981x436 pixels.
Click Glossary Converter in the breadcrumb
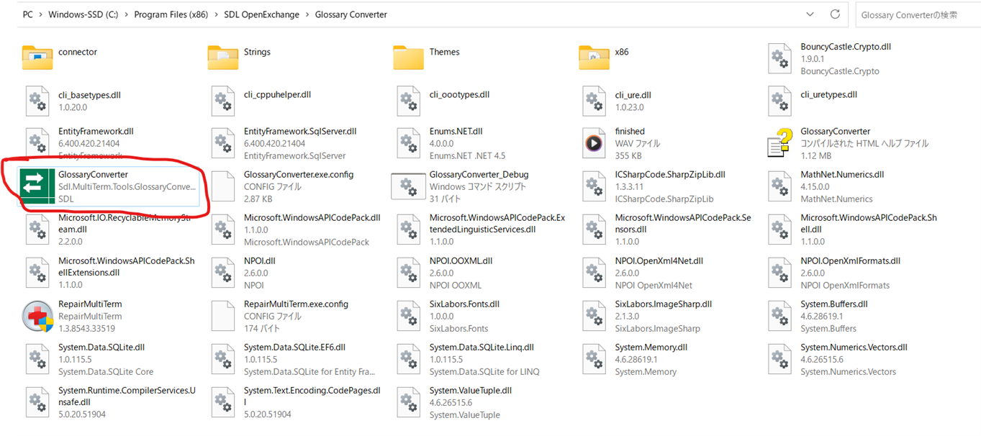click(x=351, y=14)
